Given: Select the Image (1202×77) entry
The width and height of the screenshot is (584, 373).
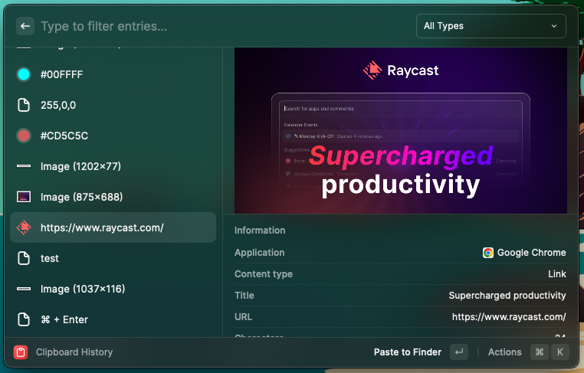Looking at the screenshot, I should [x=113, y=166].
